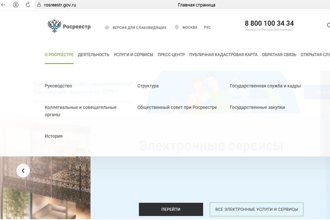Image resolution: width=330 pixels, height=220 pixels.
Task: Click the eye icon for visually impaired version
Action: 107,27
